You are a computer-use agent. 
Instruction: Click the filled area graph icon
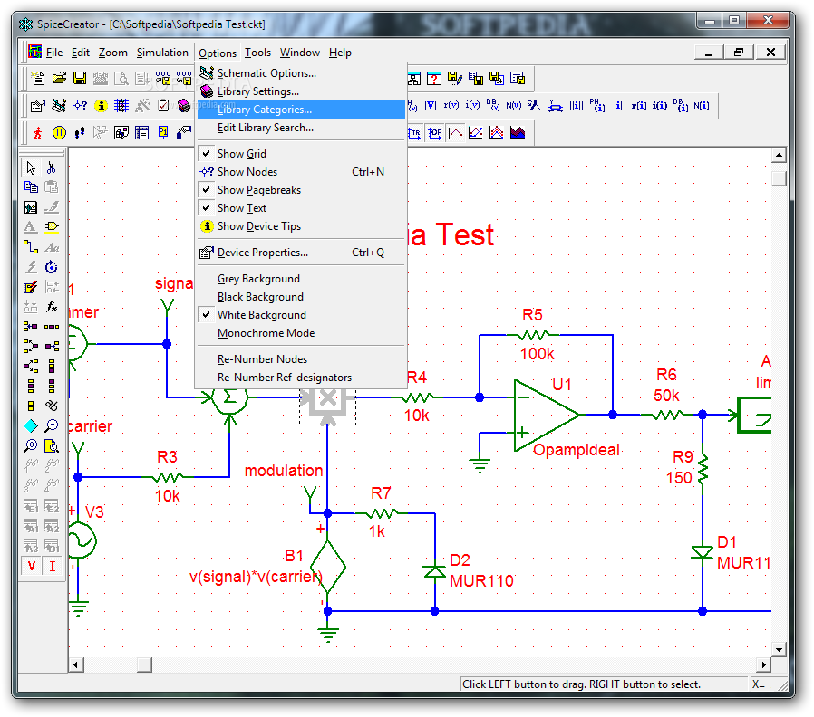coord(518,133)
